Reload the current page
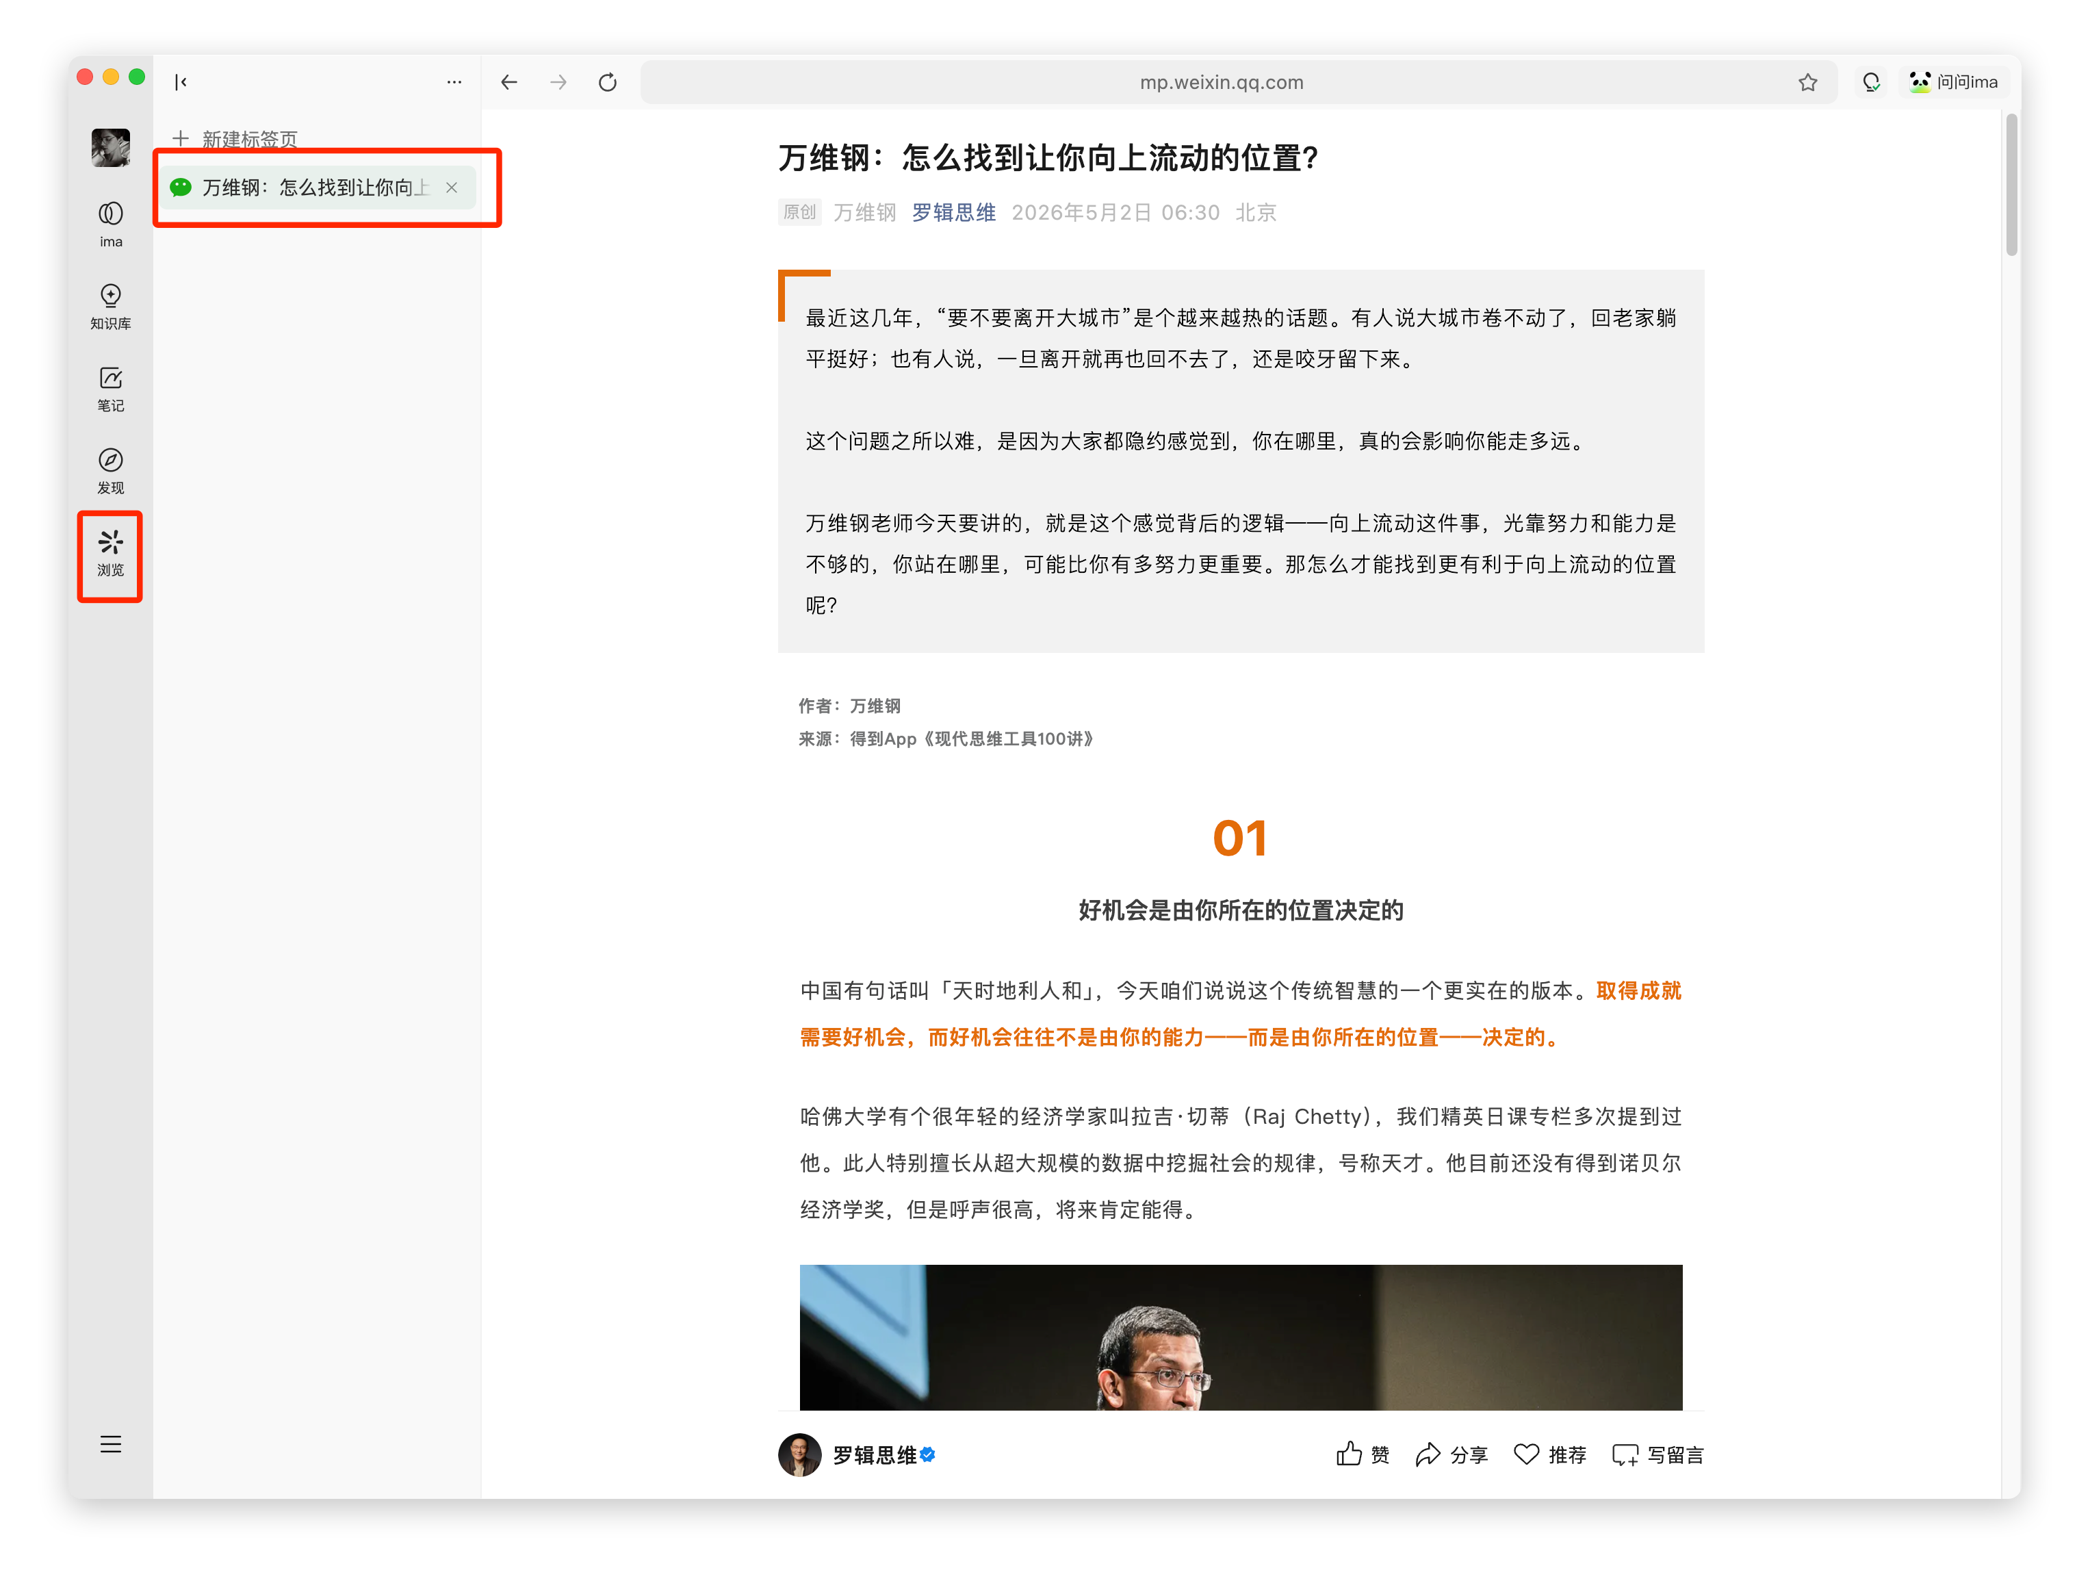 tap(608, 82)
